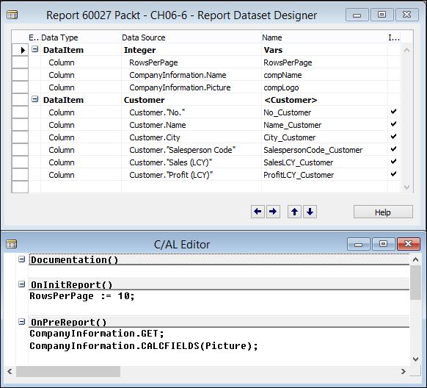Click the current row indicator arrow

click(x=23, y=50)
